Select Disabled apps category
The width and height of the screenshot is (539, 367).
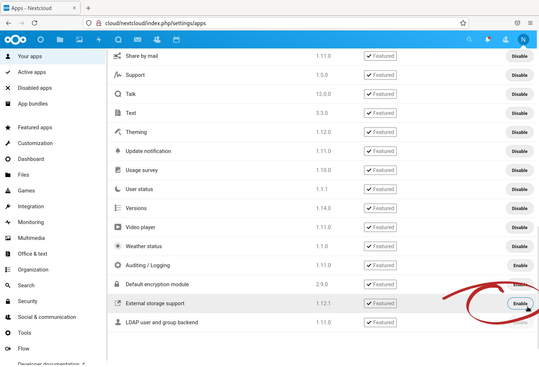point(53,88)
